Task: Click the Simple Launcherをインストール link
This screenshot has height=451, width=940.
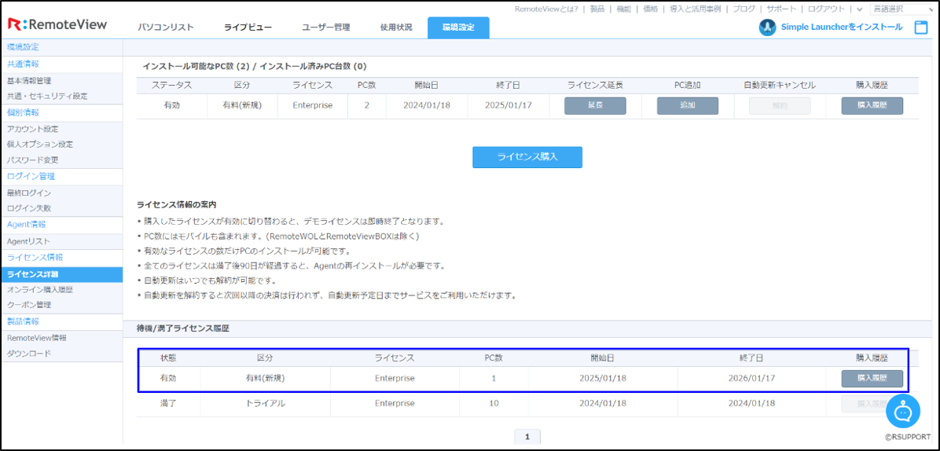Action: (x=842, y=27)
